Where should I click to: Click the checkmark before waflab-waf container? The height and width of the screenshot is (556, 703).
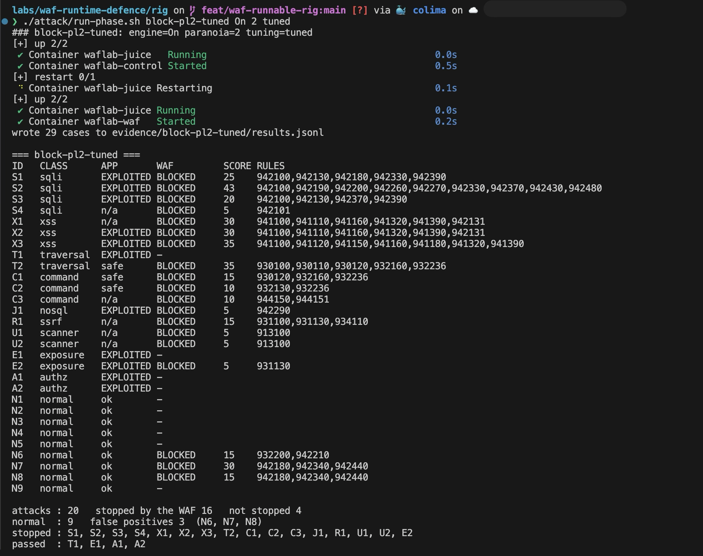(20, 122)
